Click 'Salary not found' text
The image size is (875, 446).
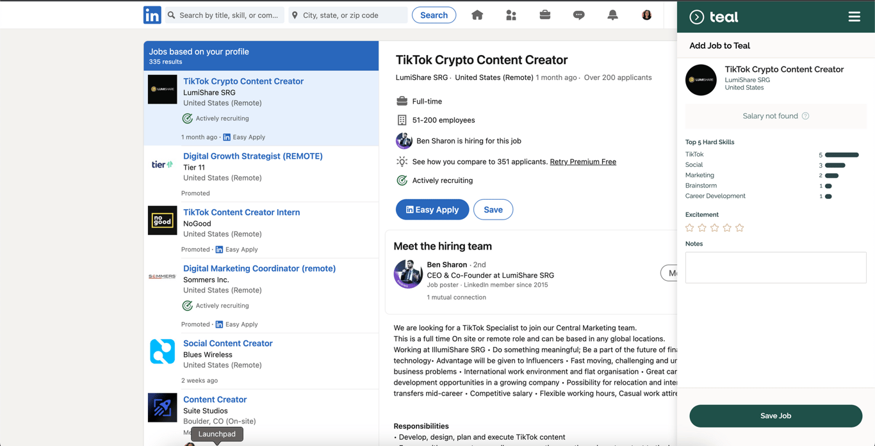coord(771,116)
